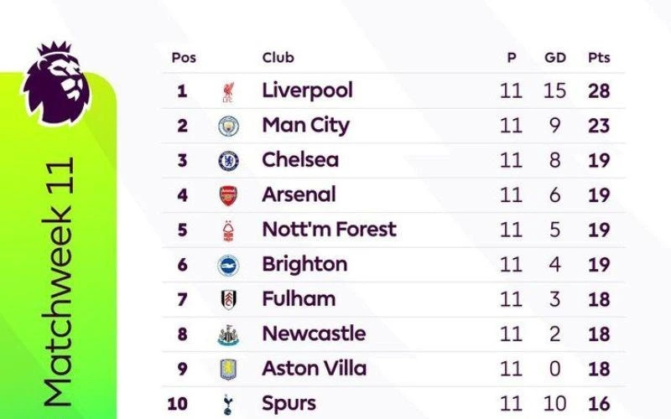The height and width of the screenshot is (419, 671).
Task: Click the Pos column header
Action: pos(184,58)
